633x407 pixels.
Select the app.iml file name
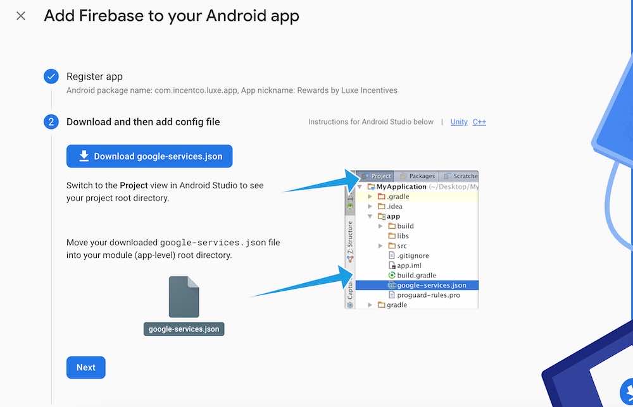pyautogui.click(x=410, y=265)
